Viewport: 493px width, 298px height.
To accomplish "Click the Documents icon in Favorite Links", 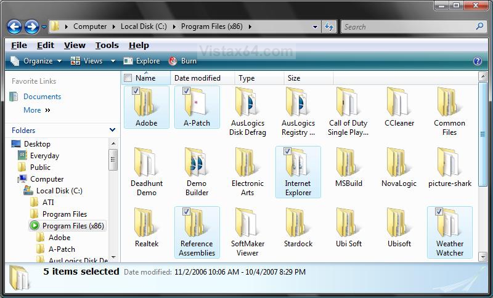I will [14, 97].
